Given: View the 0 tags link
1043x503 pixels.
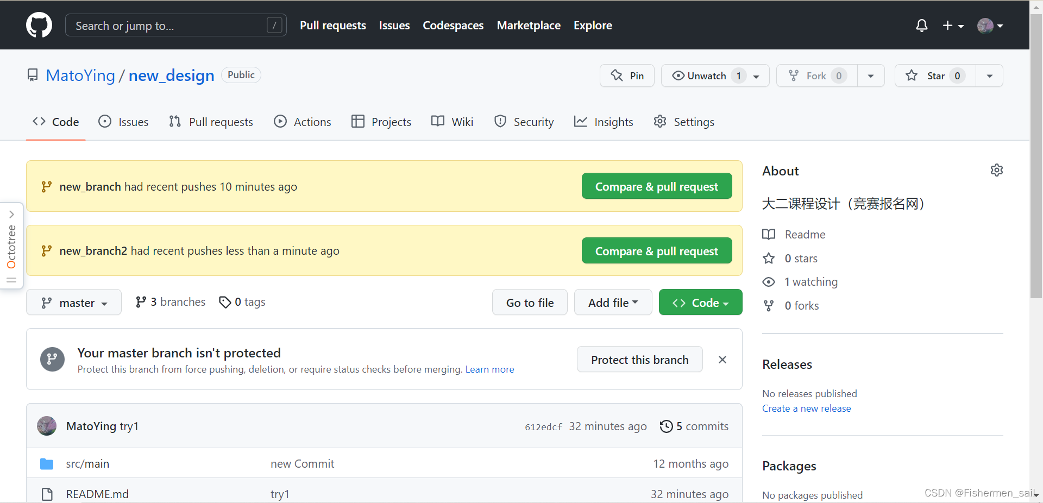Looking at the screenshot, I should 242,302.
